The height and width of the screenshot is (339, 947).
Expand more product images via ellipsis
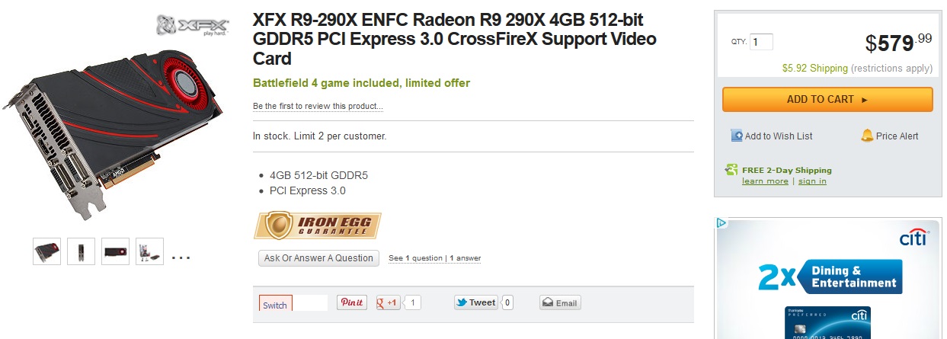tap(181, 257)
